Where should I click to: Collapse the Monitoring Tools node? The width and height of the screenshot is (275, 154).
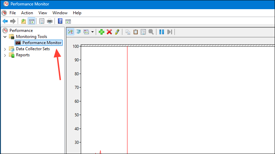[x=5, y=37]
